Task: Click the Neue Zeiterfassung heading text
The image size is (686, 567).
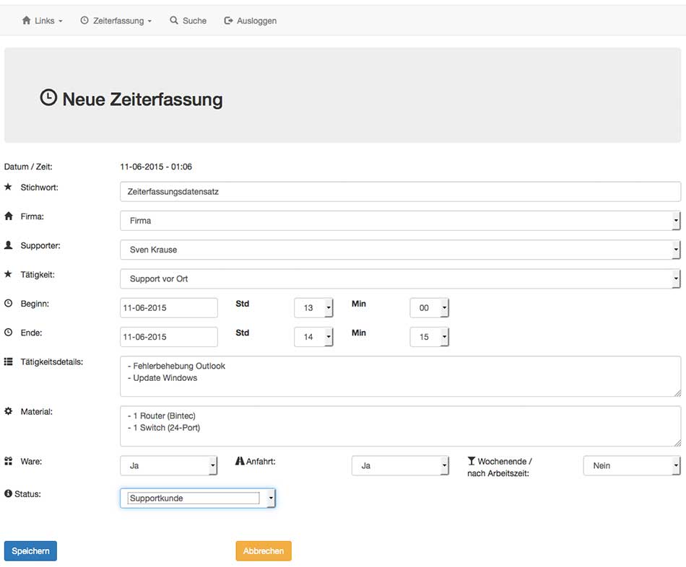Action: pos(142,100)
